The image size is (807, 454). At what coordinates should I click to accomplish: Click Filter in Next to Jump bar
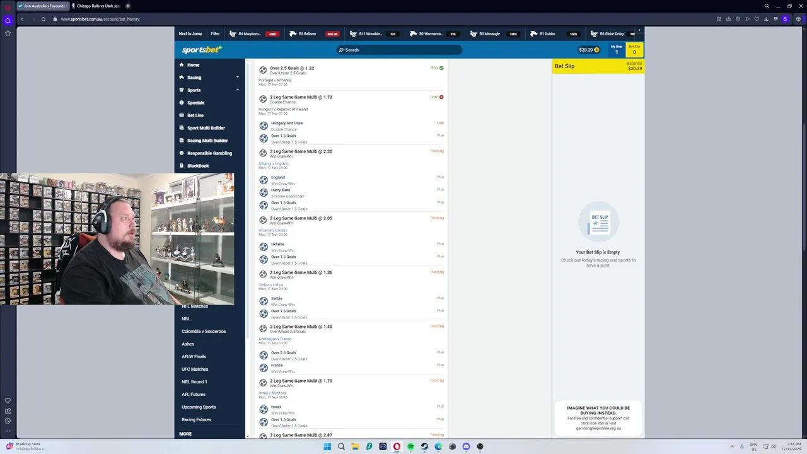(x=215, y=33)
